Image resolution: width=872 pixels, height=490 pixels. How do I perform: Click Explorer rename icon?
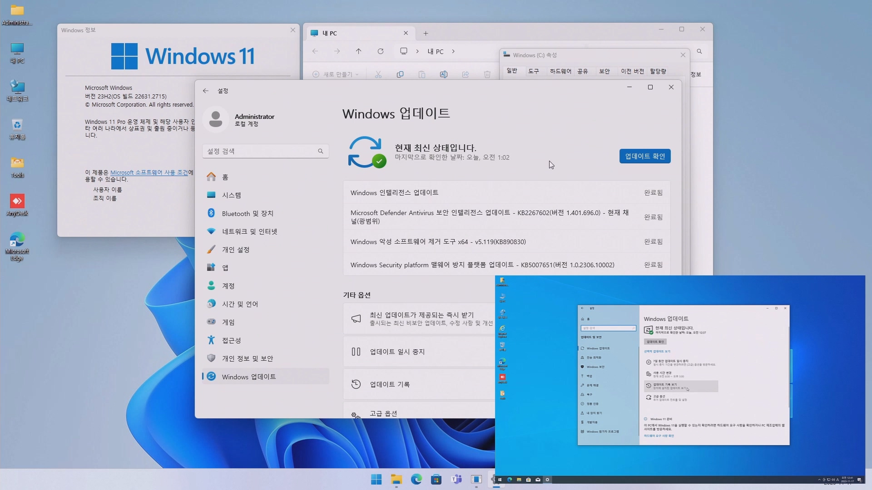pos(444,74)
